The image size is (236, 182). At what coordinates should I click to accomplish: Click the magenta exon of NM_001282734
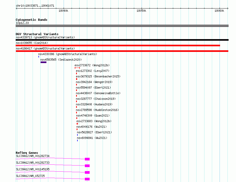[87, 159]
